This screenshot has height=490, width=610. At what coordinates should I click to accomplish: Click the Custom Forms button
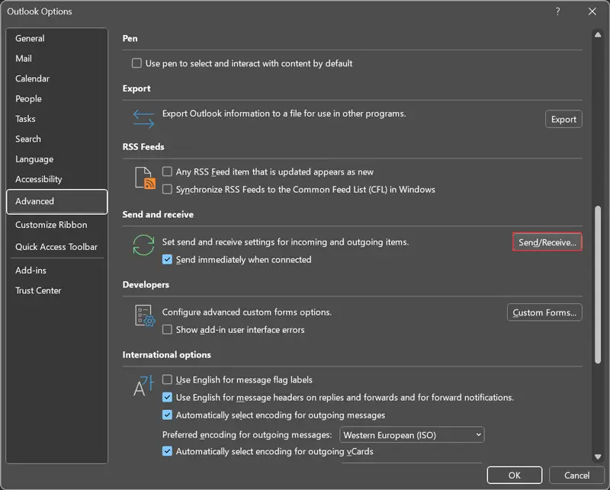(x=544, y=312)
